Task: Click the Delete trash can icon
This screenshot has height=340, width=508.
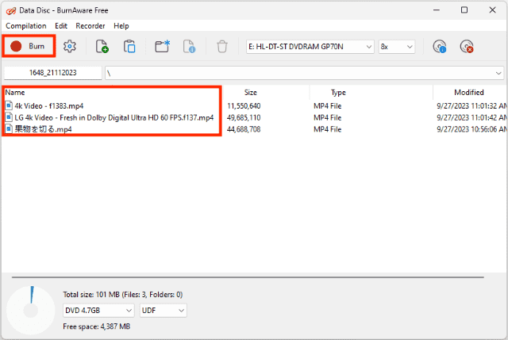Action: click(x=222, y=47)
